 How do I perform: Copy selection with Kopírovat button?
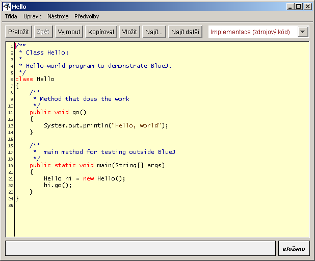101,32
